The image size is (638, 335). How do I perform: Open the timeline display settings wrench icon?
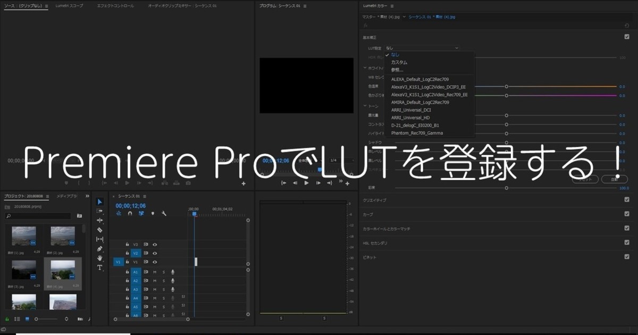[x=164, y=214]
